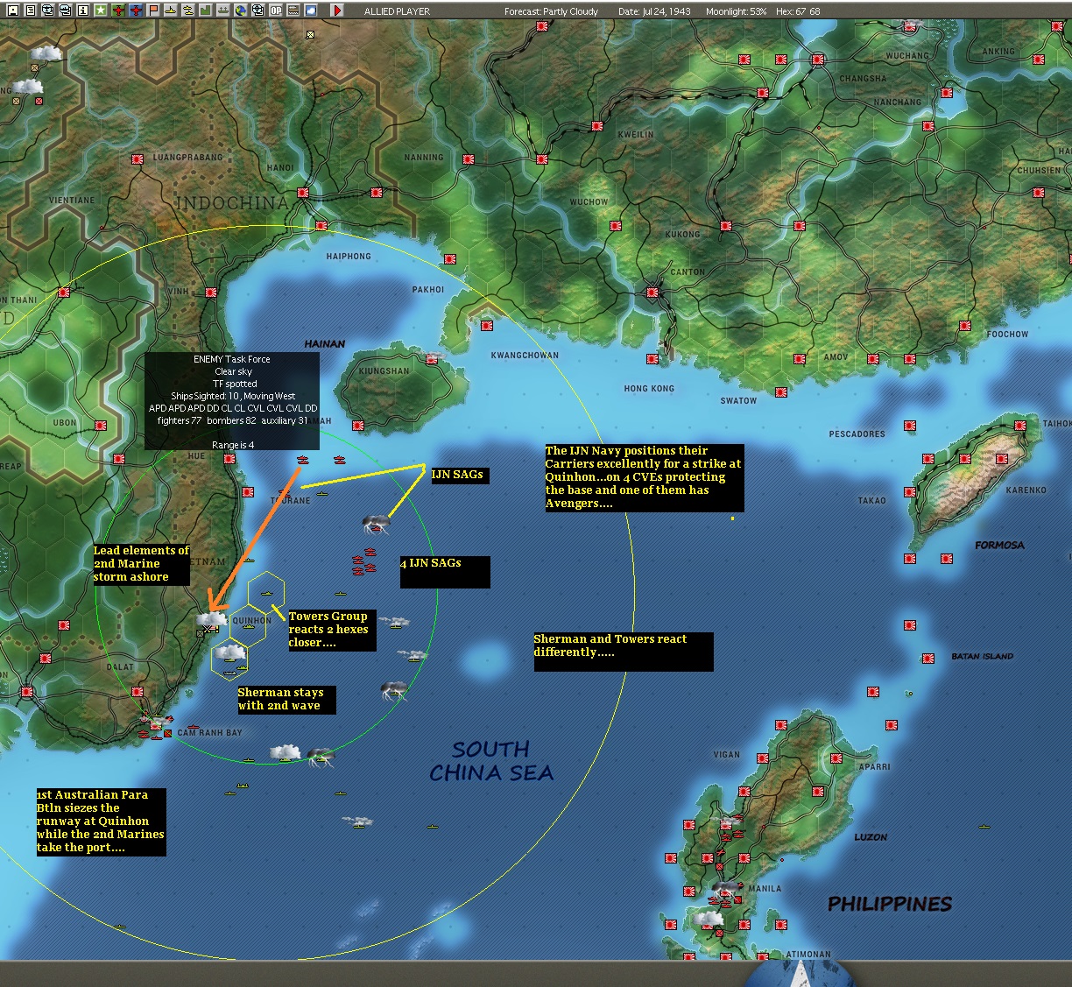Click the crosshair target toolbar icon
This screenshot has height=987, width=1072.
tap(258, 11)
